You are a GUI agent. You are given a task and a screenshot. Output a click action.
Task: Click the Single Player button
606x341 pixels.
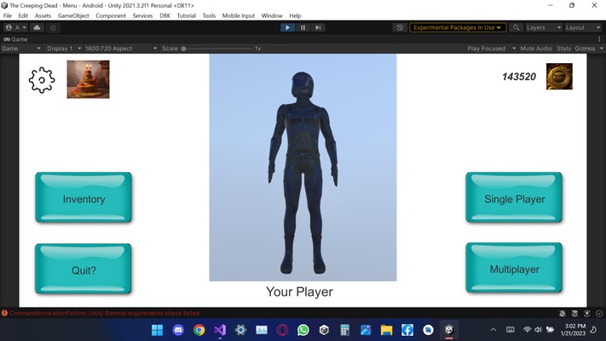[514, 198]
